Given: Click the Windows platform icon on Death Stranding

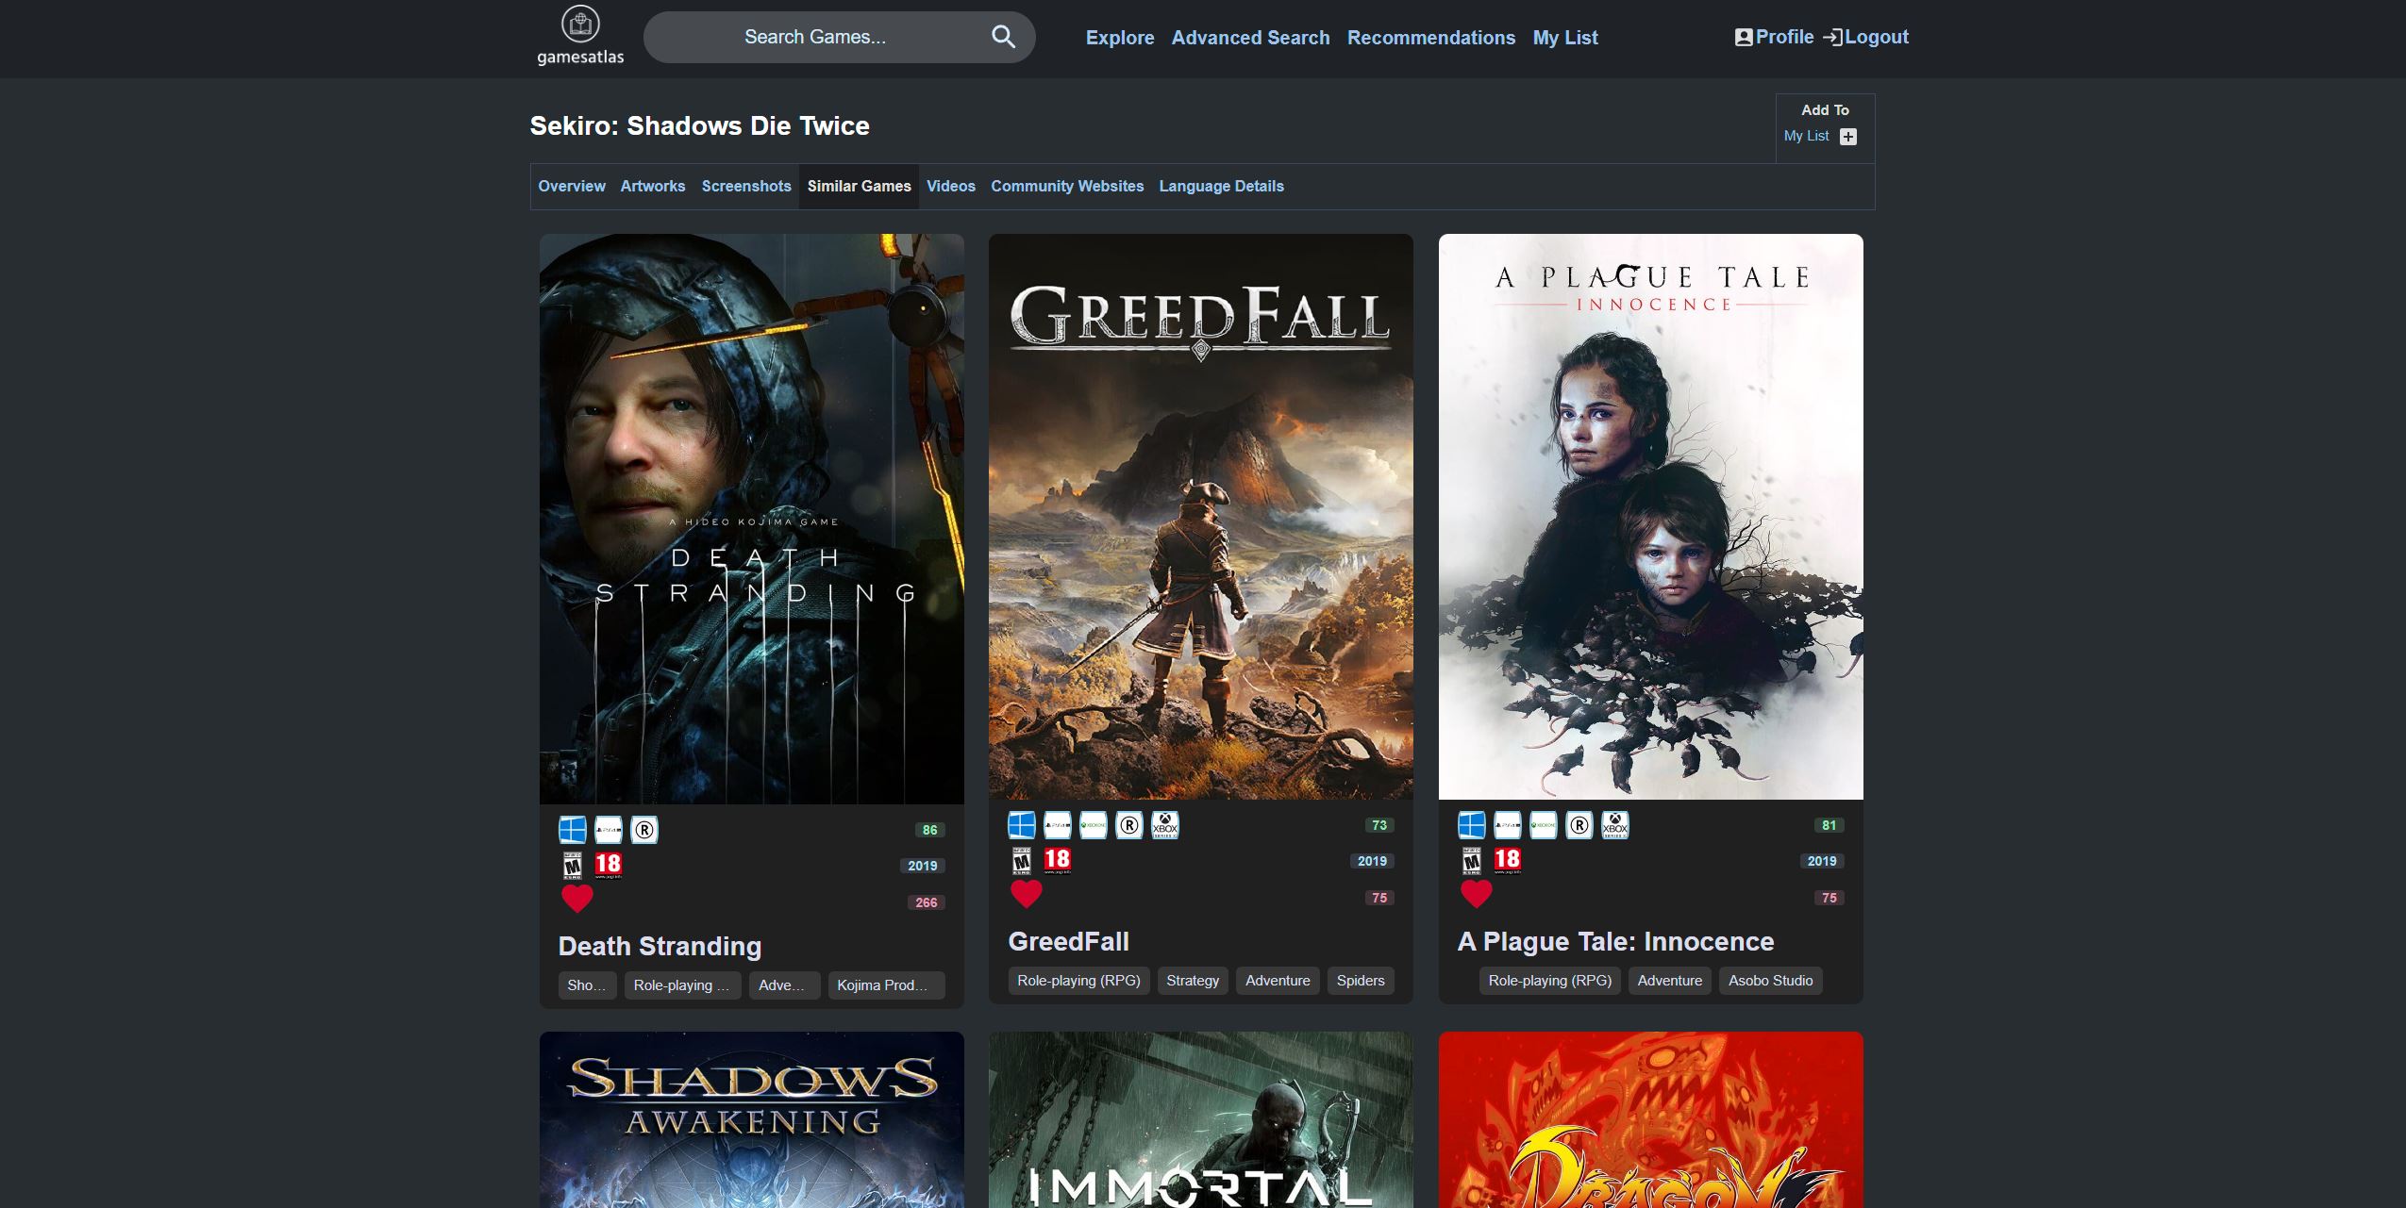Looking at the screenshot, I should 573,830.
